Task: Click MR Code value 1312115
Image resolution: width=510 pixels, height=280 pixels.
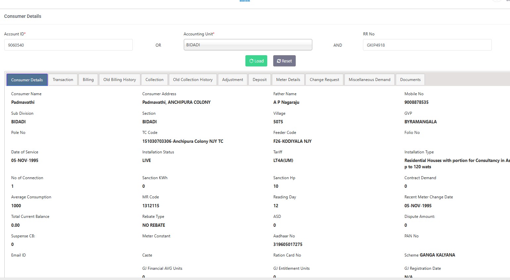Action: click(x=151, y=206)
